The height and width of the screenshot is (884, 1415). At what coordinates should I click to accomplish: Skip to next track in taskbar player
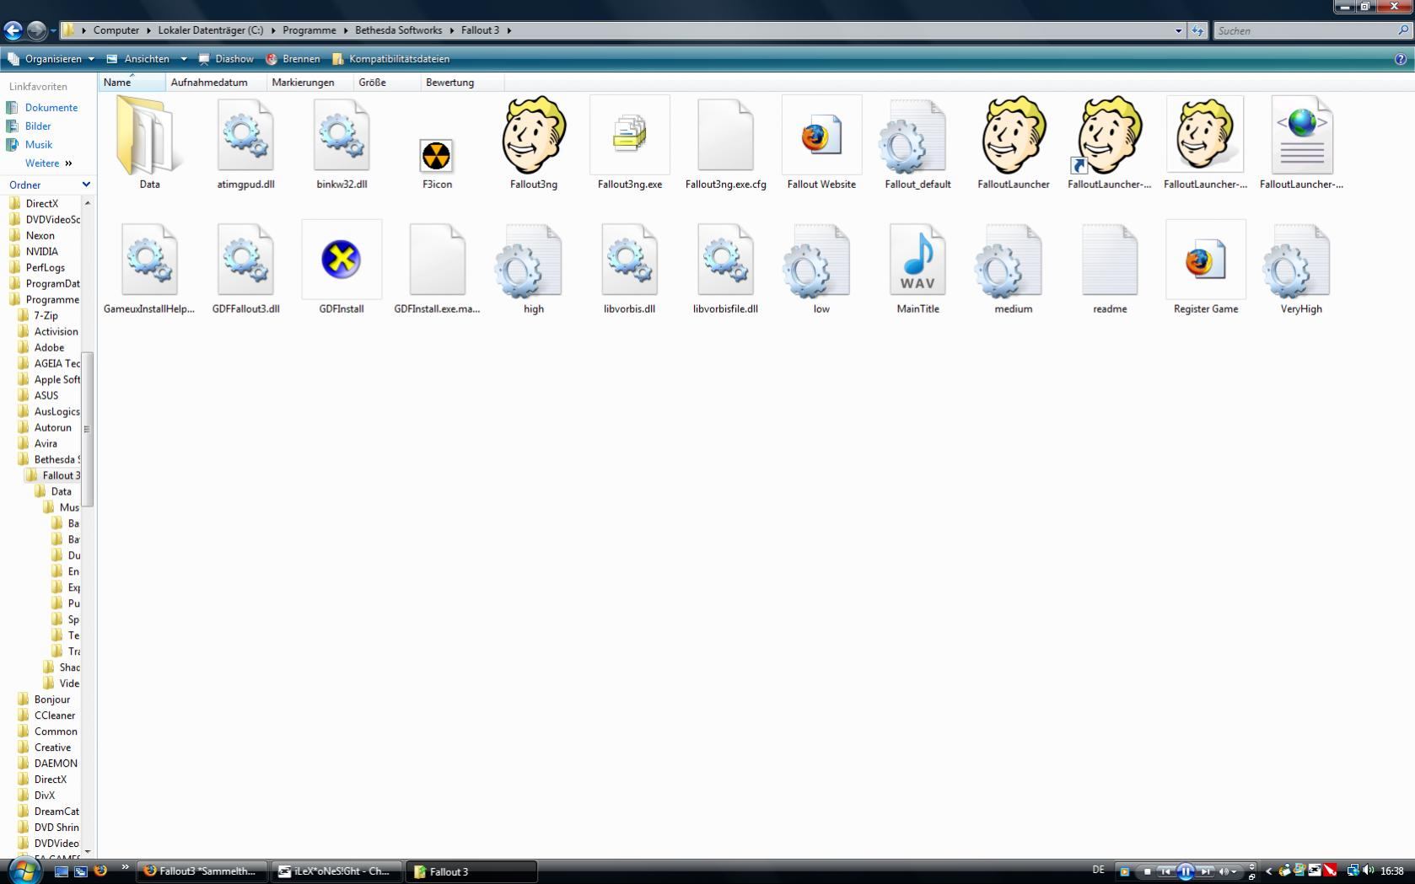[x=1206, y=871]
